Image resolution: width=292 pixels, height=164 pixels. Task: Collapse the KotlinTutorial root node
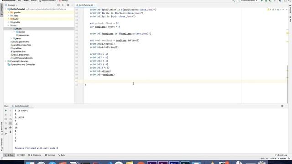tap(5, 9)
